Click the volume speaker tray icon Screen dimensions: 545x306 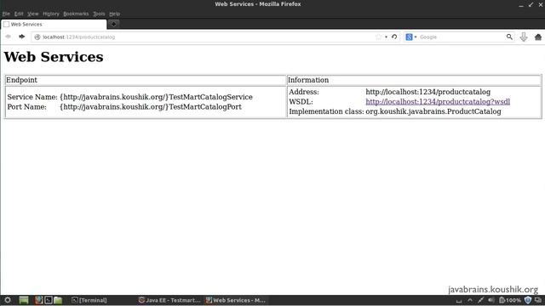point(491,300)
